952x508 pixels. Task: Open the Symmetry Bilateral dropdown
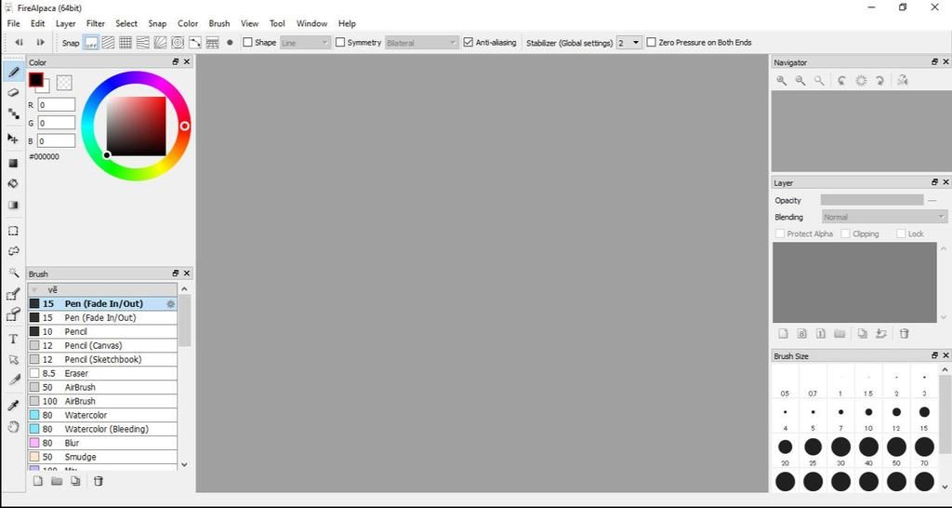pos(421,43)
